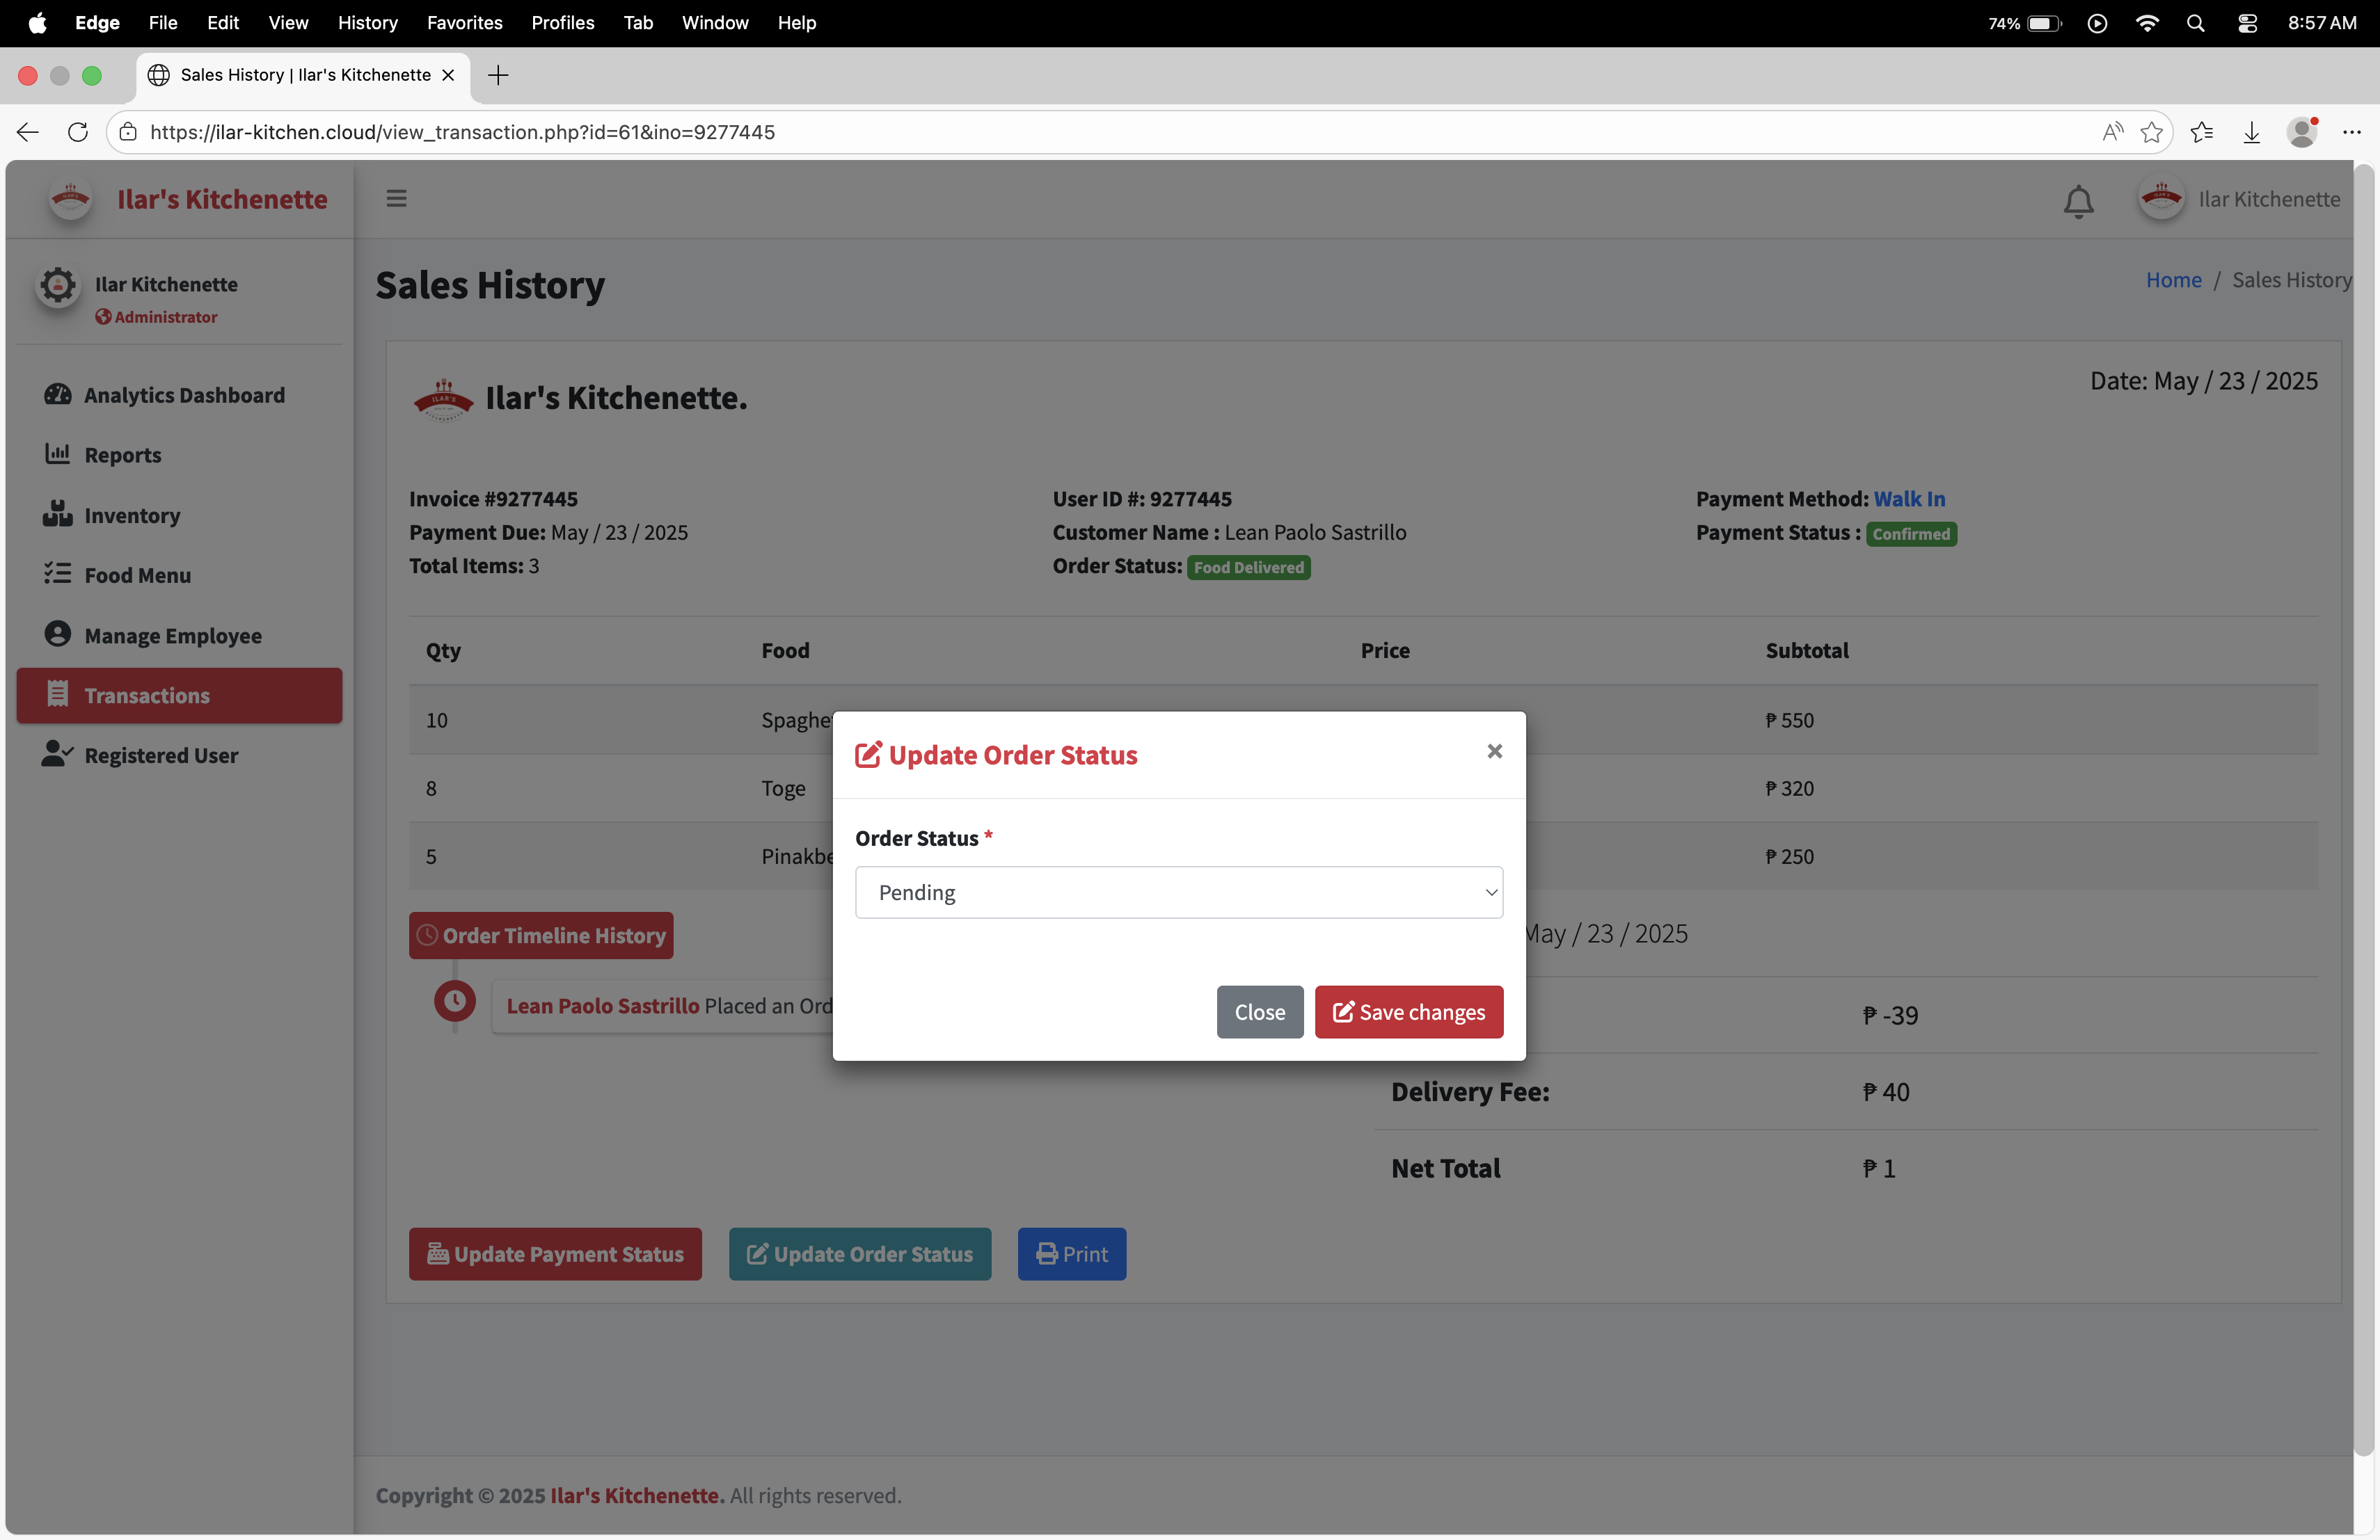This screenshot has height=1540, width=2380.
Task: Open browser settings ellipsis menu
Action: pyautogui.click(x=2351, y=132)
